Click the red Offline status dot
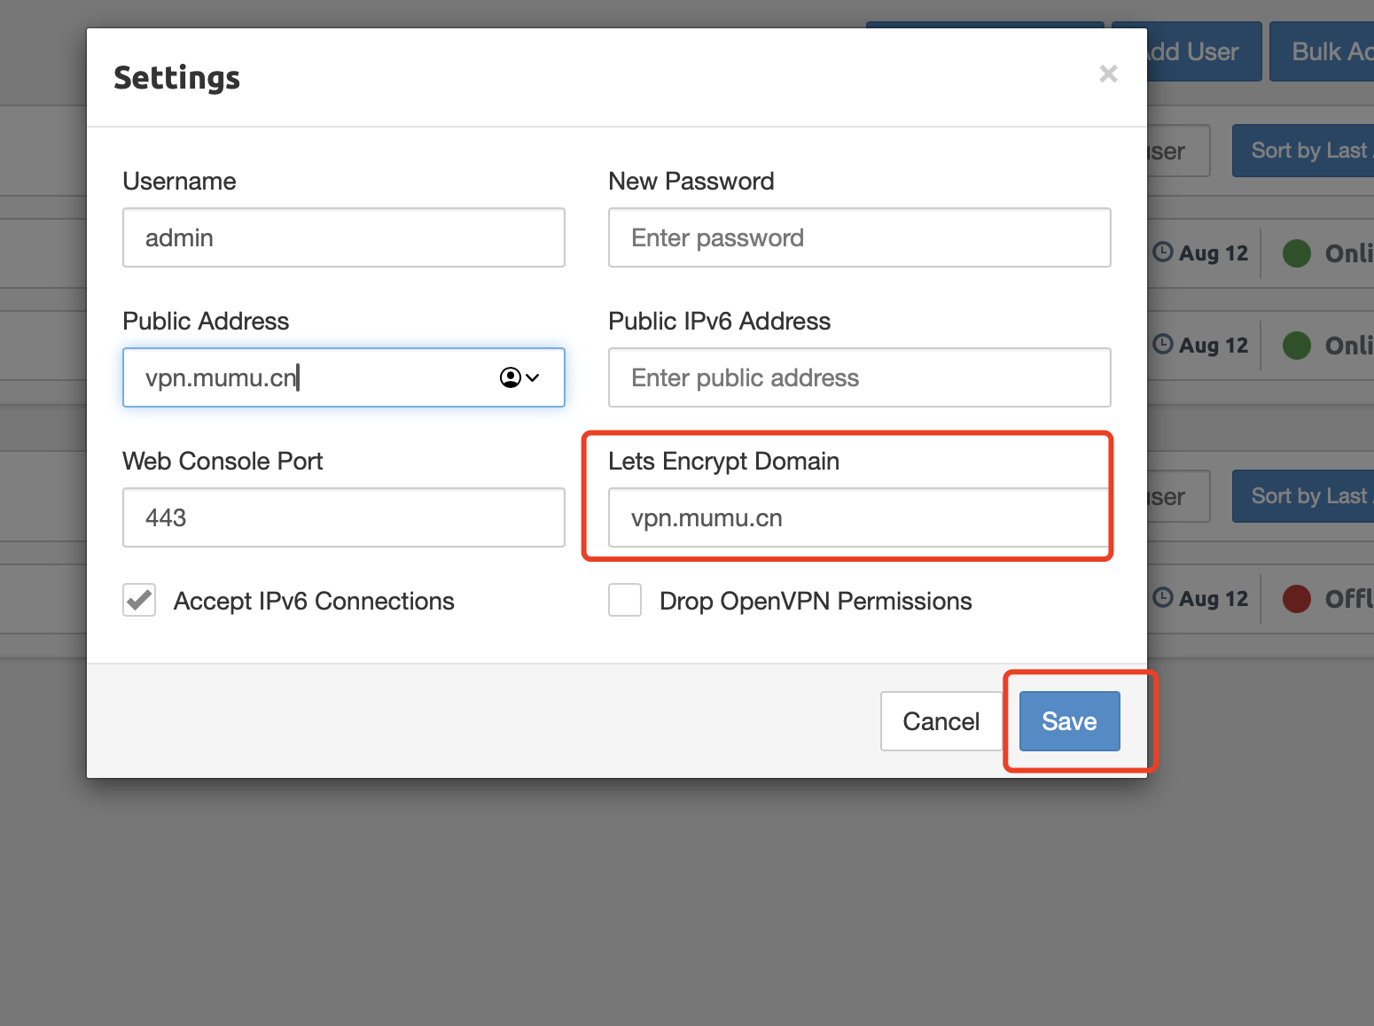1374x1026 pixels. (x=1297, y=599)
